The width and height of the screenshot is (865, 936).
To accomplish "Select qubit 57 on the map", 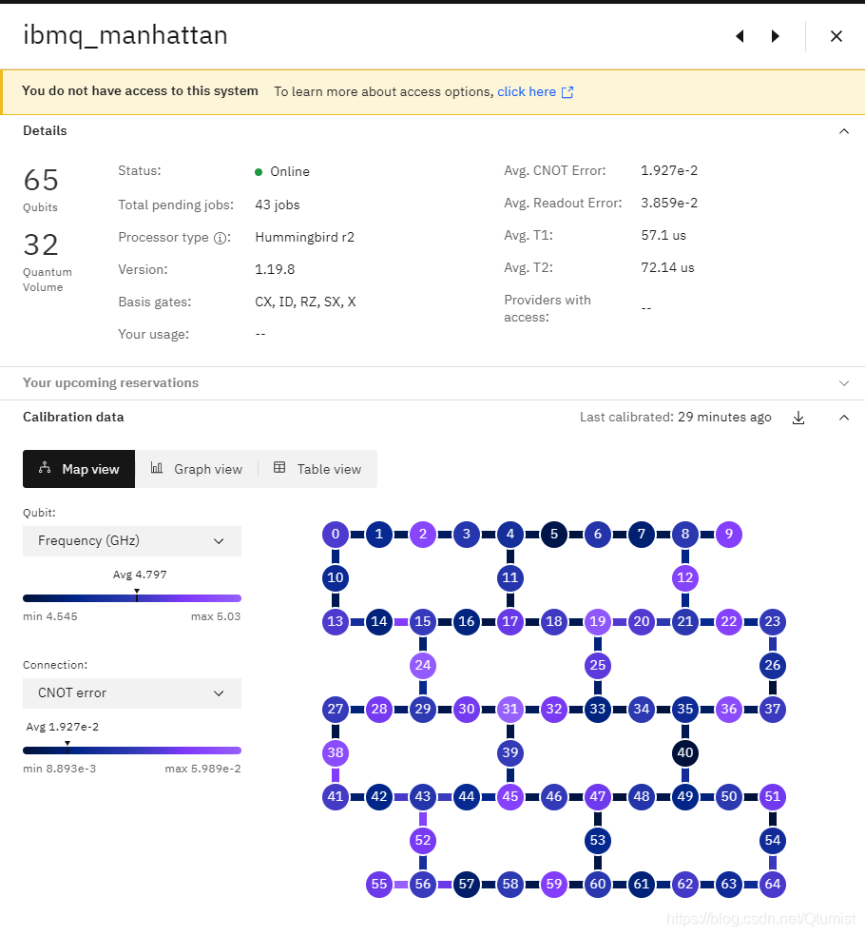I will [467, 884].
